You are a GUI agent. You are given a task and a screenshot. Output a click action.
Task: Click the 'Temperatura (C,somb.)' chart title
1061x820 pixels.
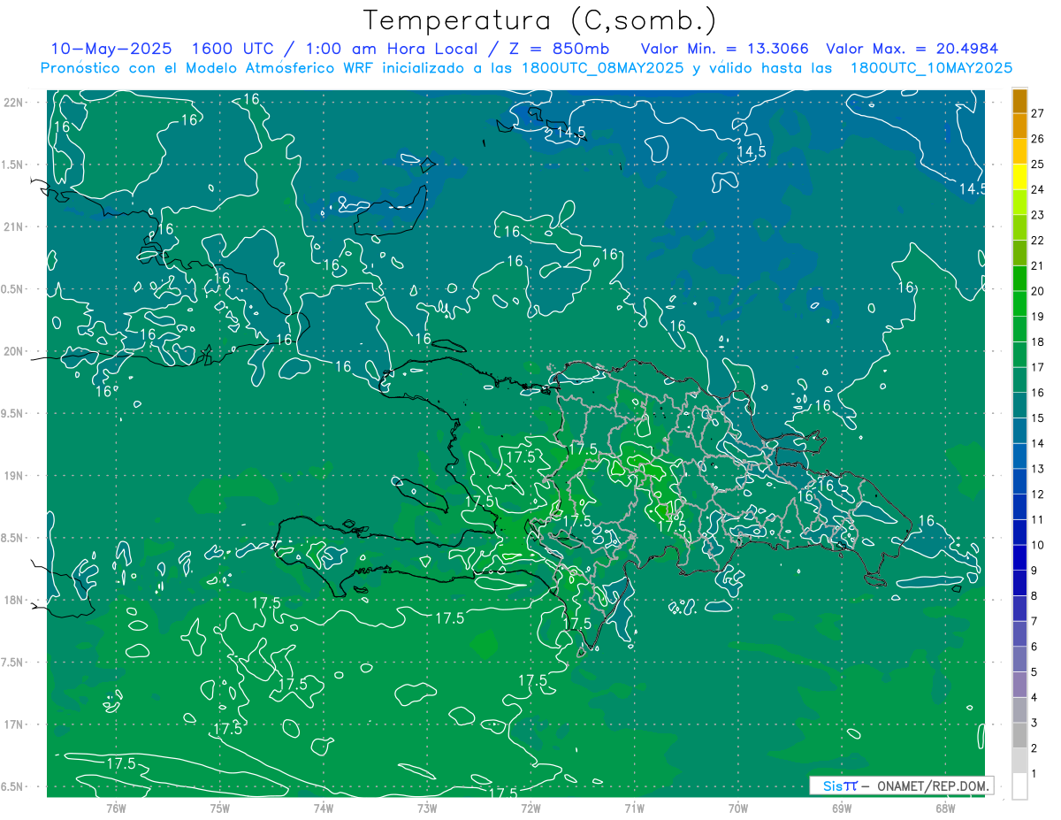(540, 21)
